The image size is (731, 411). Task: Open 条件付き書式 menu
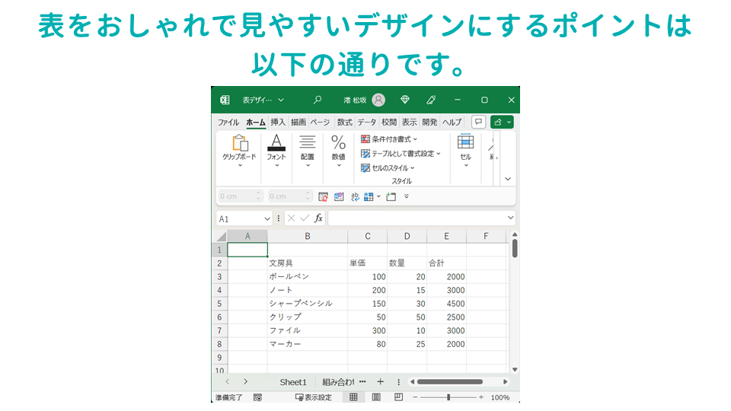point(389,139)
